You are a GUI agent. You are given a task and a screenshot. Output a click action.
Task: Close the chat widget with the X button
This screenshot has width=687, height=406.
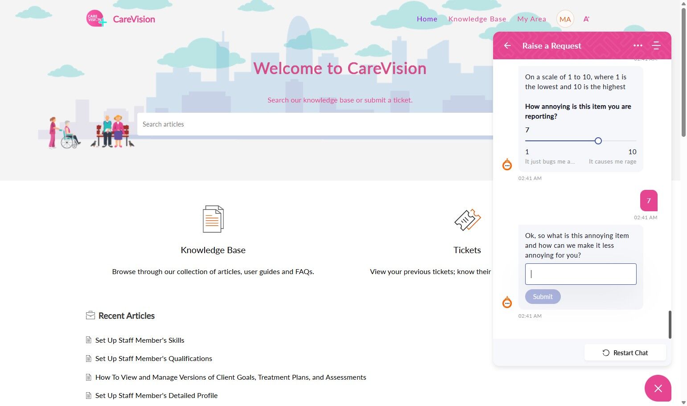pos(658,388)
